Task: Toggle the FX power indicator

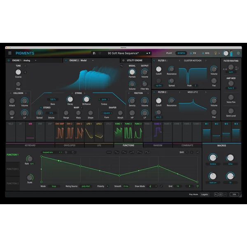Action: click(x=191, y=53)
